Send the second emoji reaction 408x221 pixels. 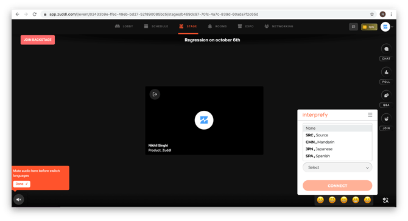(x=332, y=200)
